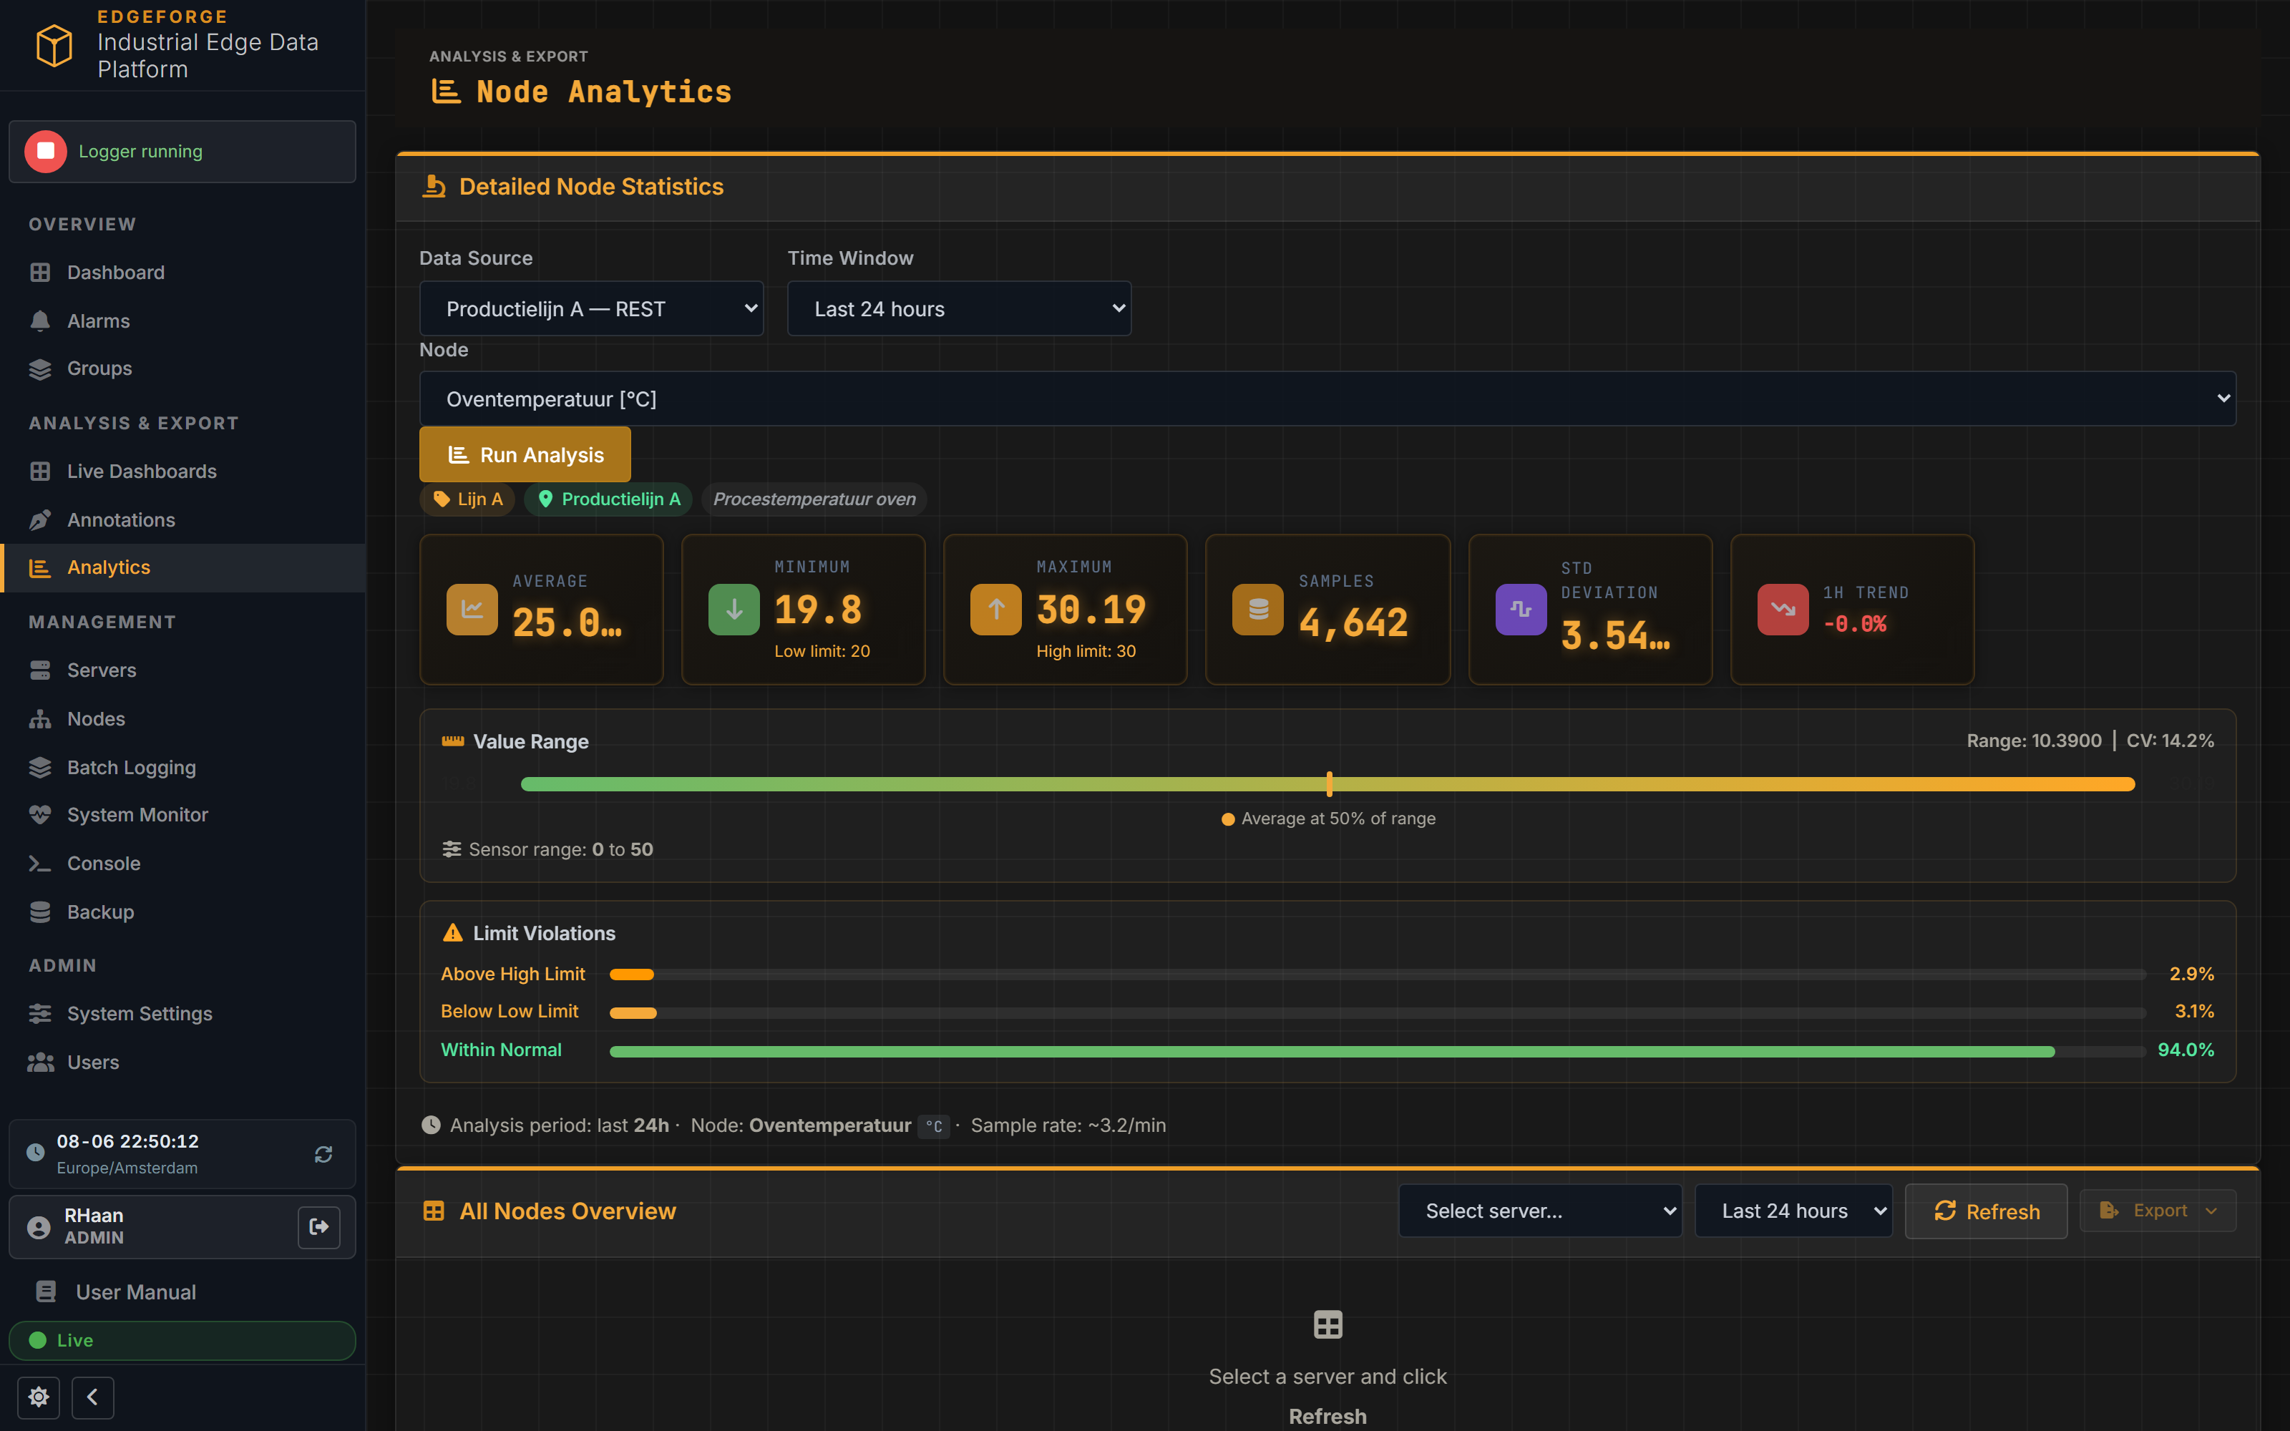Screen dimensions: 2290x1431
Task: Open the Time Window dropdown
Action: coord(960,308)
